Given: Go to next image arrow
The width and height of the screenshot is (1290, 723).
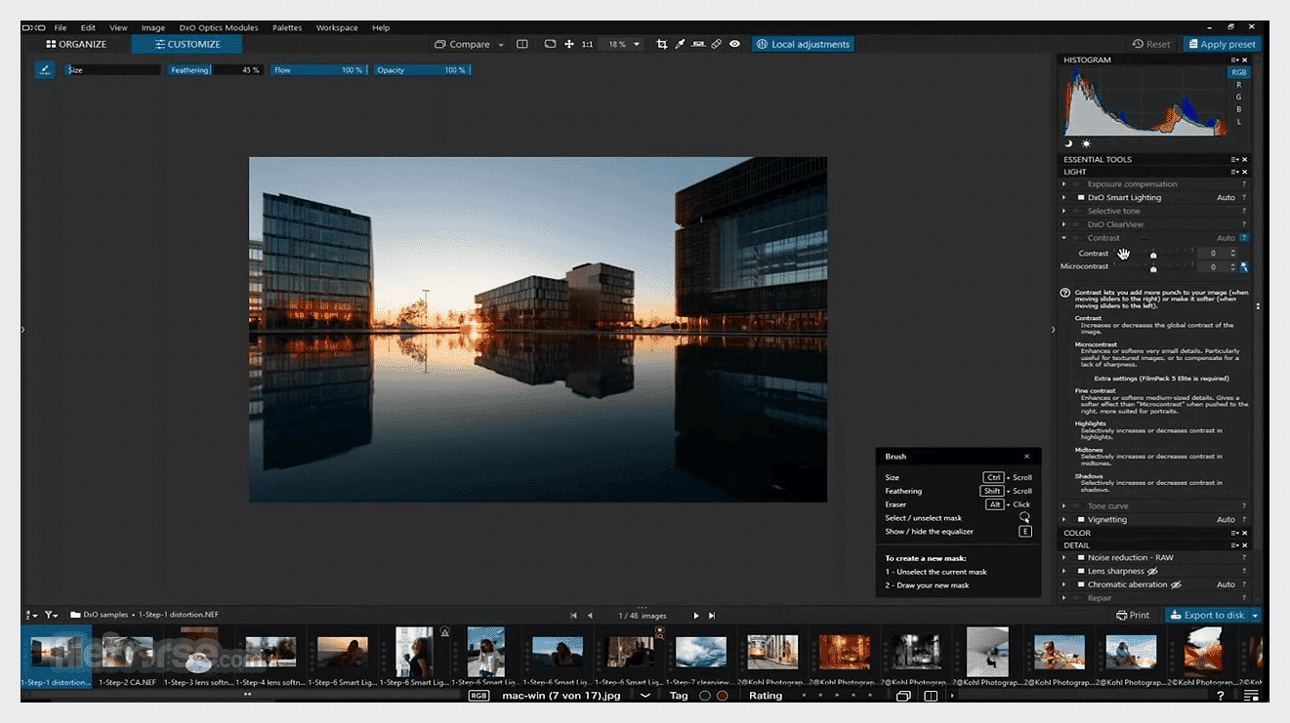Looking at the screenshot, I should coord(695,616).
